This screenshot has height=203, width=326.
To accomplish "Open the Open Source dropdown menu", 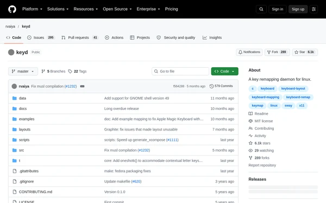I will [117, 9].
